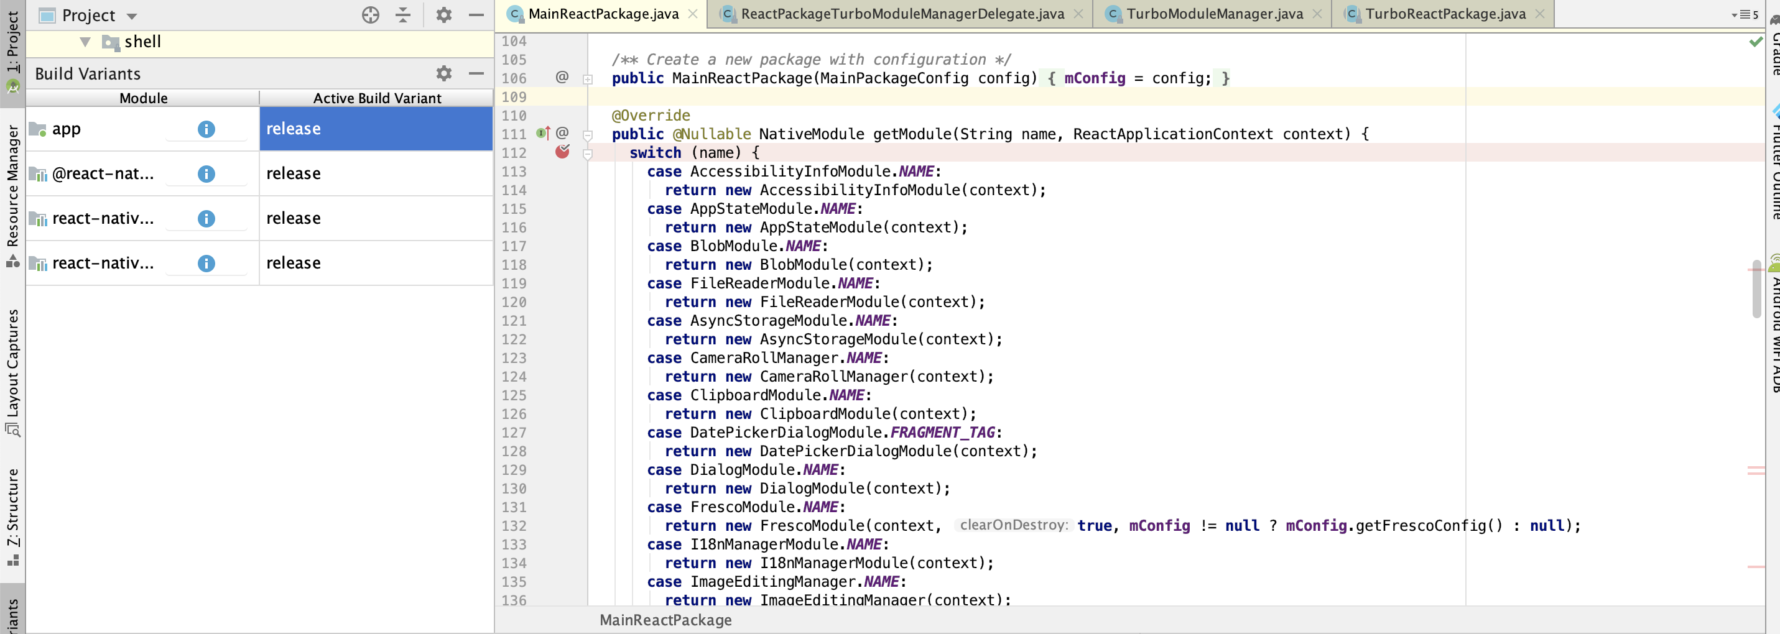Open the Flutter Outline tool window
This screenshot has width=1780, height=634.
point(1774,162)
